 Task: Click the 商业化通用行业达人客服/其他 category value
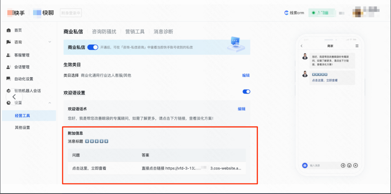pyautogui.click(x=106, y=75)
